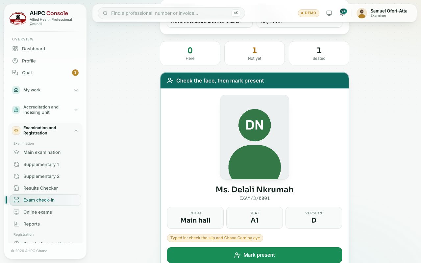The image size is (421, 263).
Task: Open the Chat speech bubbles icon
Action: (15, 73)
